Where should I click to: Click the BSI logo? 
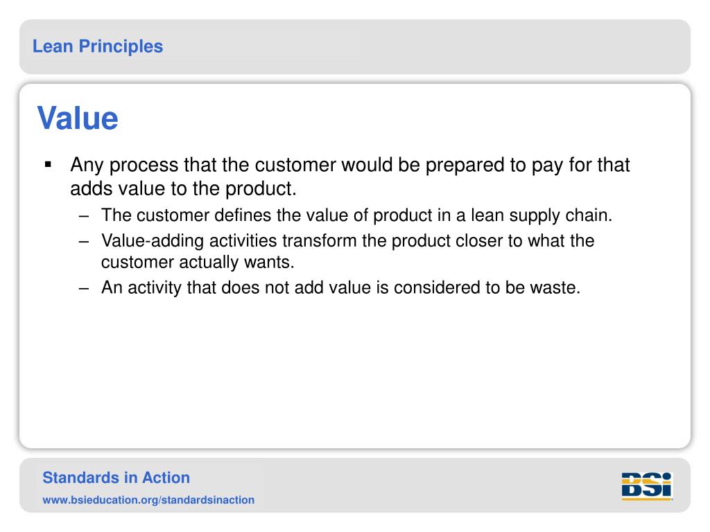(647, 486)
